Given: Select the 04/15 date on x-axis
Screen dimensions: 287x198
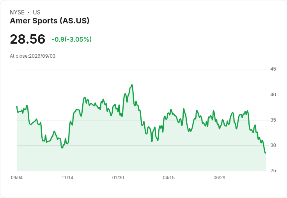Looking at the screenshot, I should pyautogui.click(x=169, y=178).
